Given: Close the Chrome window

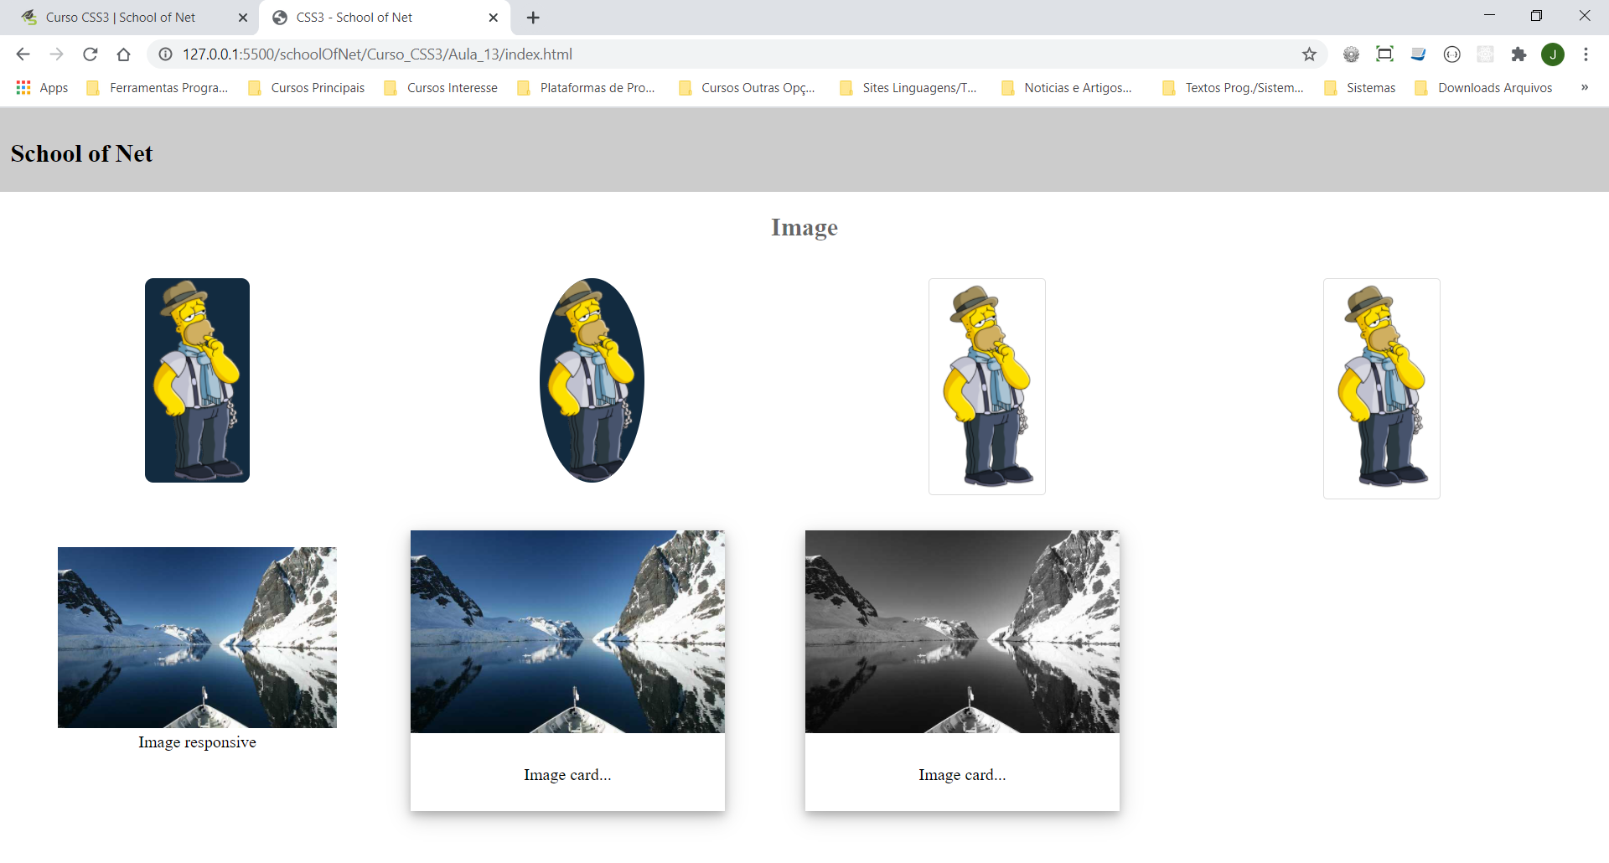Looking at the screenshot, I should point(1584,15).
